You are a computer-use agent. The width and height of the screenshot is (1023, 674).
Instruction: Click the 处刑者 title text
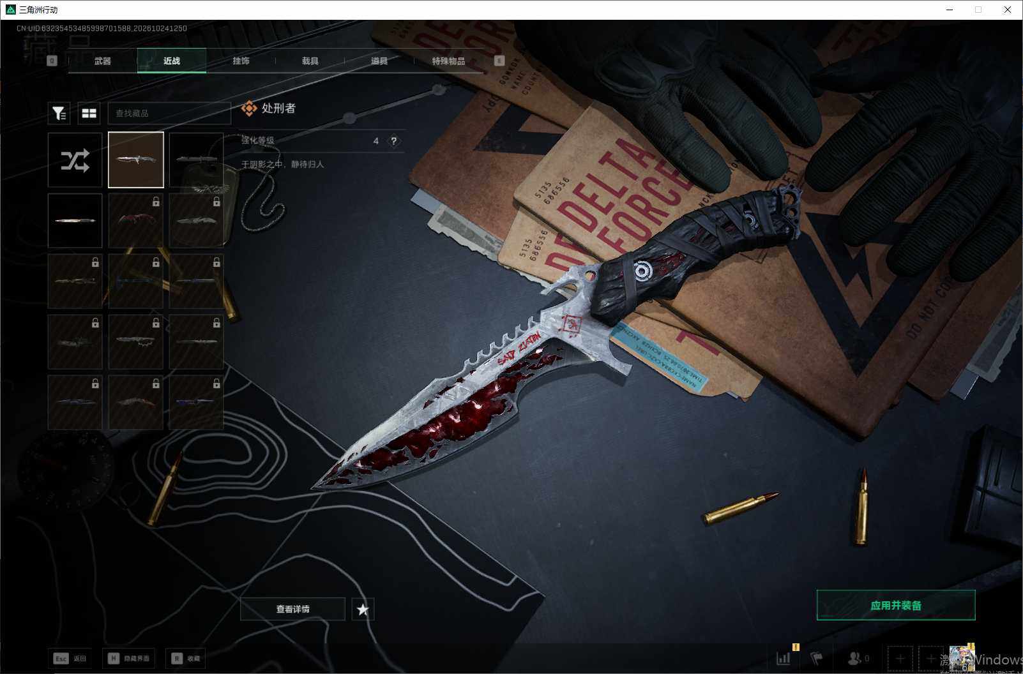pos(278,109)
